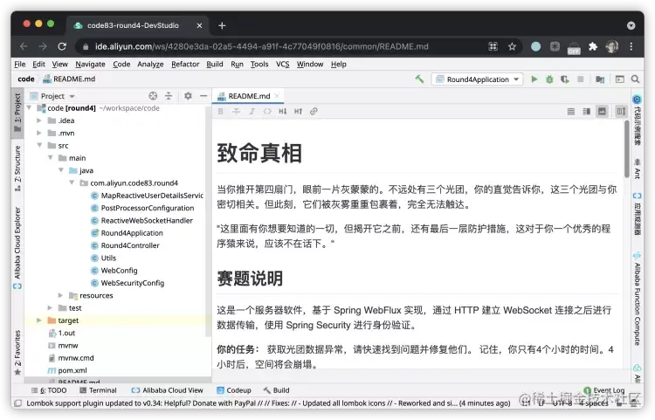Click the Bold formatting icon
The width and height of the screenshot is (655, 420).
[221, 111]
